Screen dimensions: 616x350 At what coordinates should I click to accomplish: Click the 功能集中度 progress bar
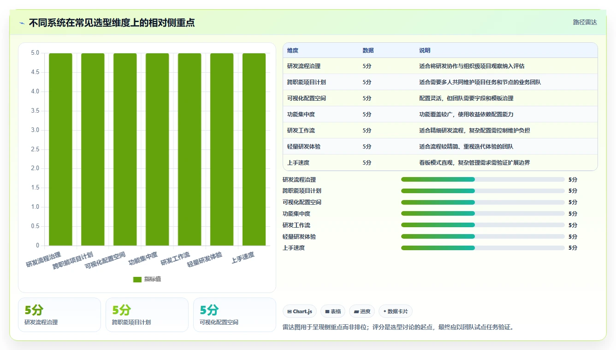click(x=483, y=213)
